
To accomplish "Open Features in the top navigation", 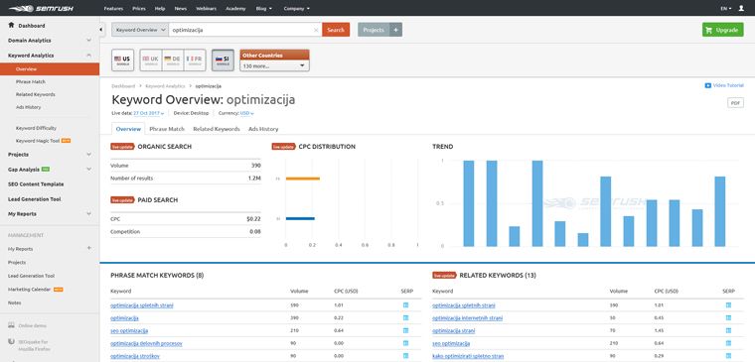I will pyautogui.click(x=113, y=8).
